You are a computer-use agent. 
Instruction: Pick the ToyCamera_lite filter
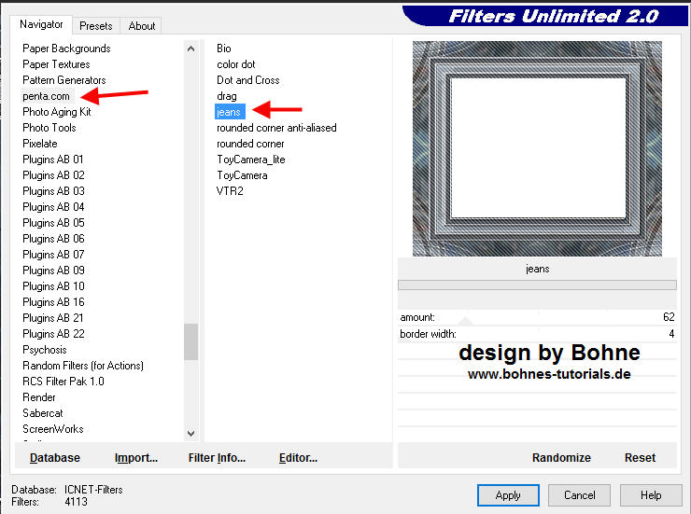(250, 160)
